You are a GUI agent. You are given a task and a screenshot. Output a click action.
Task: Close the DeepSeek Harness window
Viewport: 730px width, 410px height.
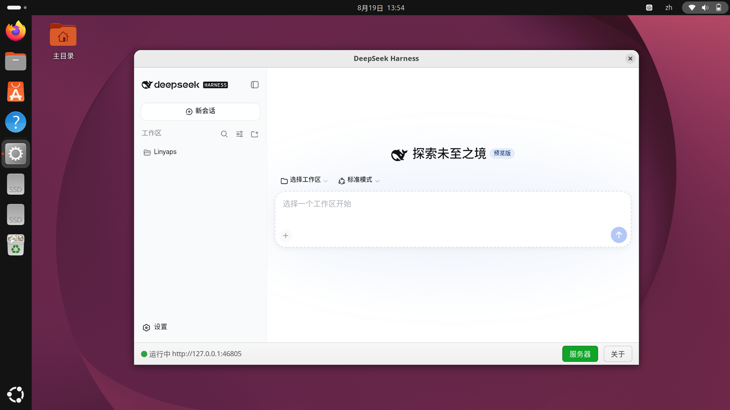pyautogui.click(x=630, y=58)
